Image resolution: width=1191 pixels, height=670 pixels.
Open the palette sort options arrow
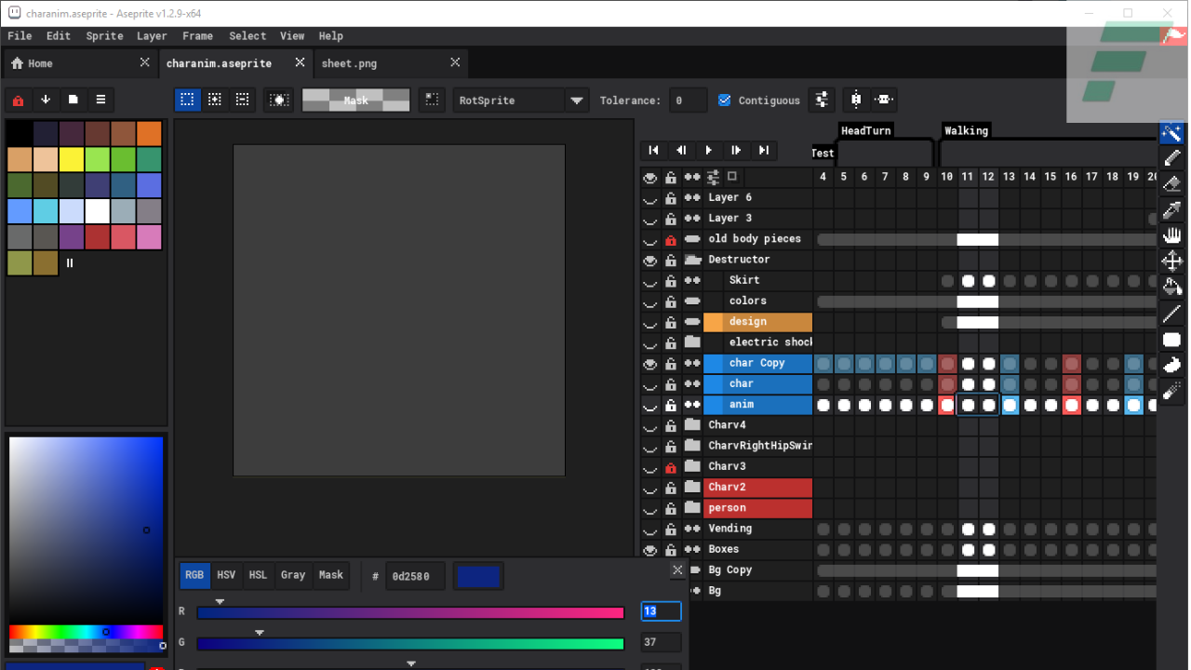click(x=45, y=100)
